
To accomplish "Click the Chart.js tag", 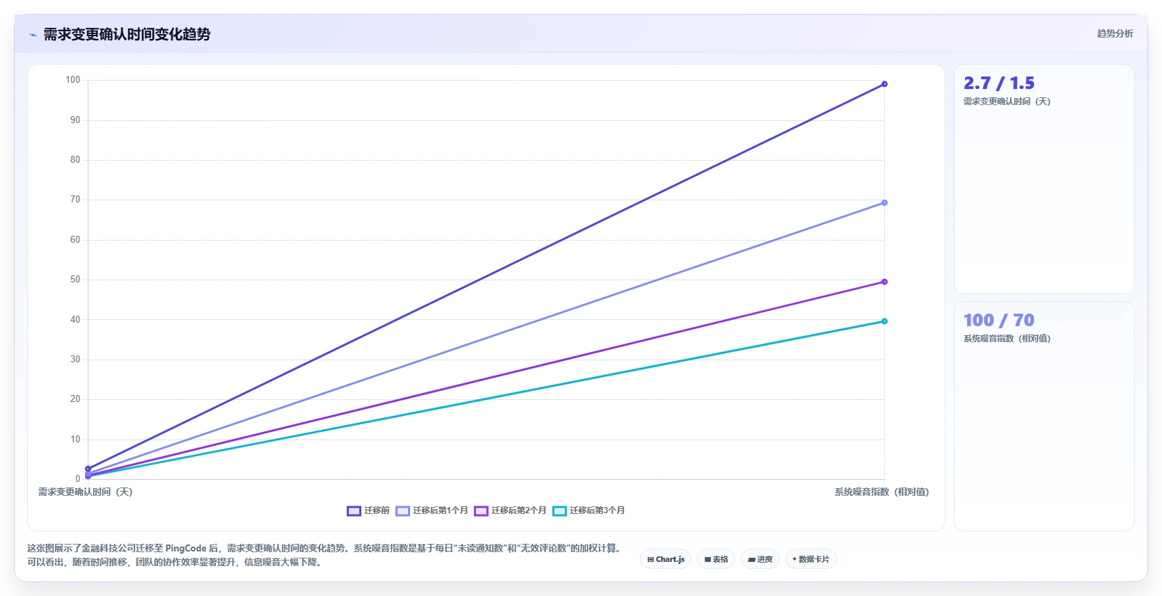I will click(666, 559).
